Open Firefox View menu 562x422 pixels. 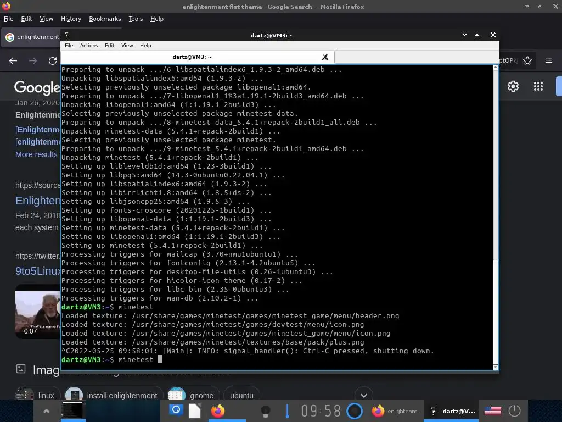[46, 19]
